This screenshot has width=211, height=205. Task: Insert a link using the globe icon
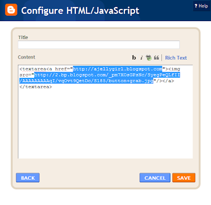149,57
